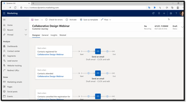Open Segments in the sidebar
The image size is (187, 103).
11,56
